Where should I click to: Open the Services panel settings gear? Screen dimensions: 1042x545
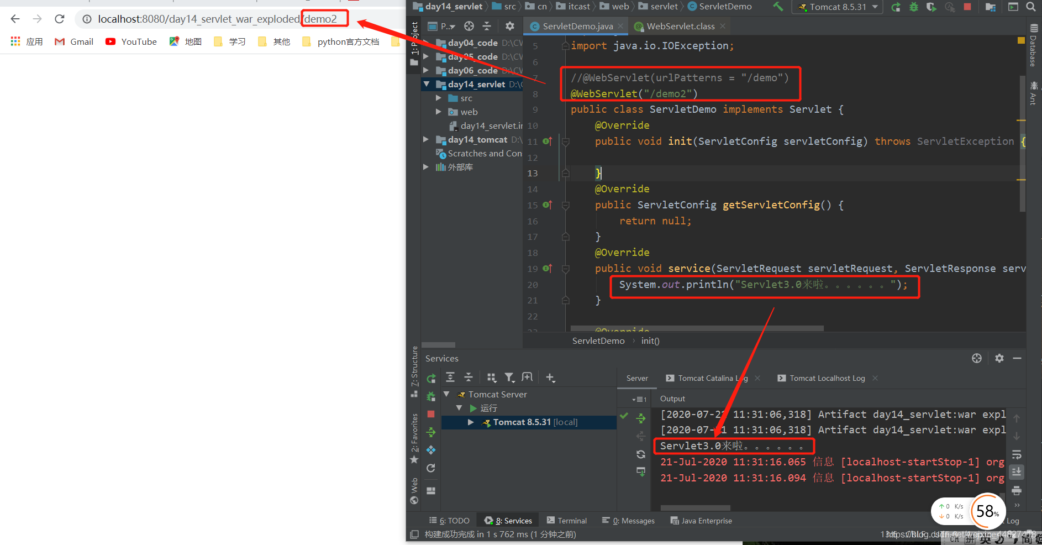[x=999, y=358]
